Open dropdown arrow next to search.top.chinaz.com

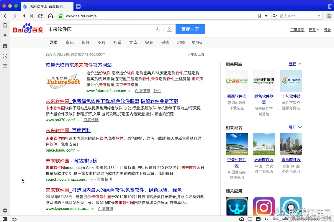click(x=91, y=180)
